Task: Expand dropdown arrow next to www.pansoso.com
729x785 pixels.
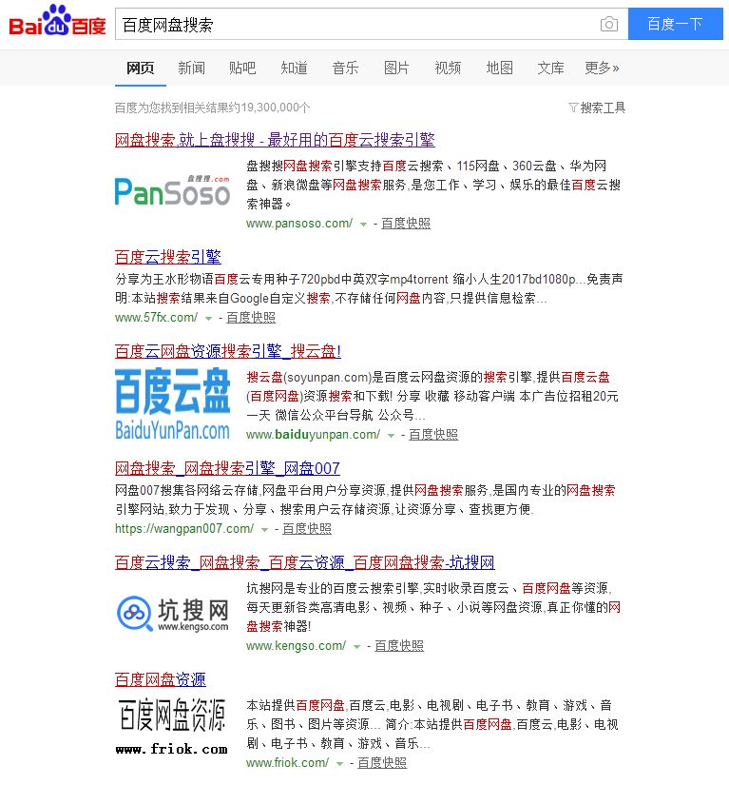Action: pyautogui.click(x=363, y=225)
